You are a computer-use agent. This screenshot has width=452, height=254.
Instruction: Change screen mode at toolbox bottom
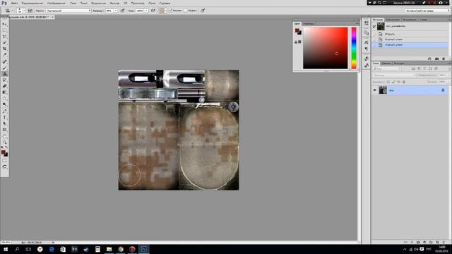5,167
